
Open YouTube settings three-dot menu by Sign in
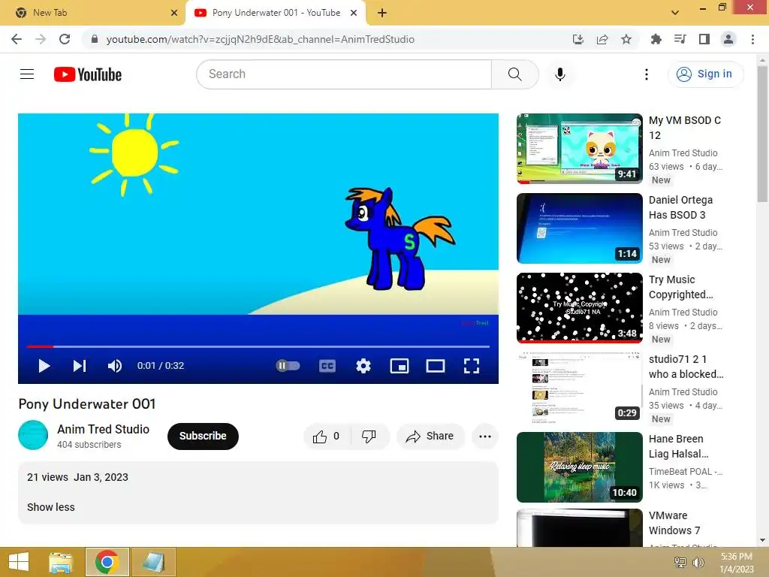pyautogui.click(x=647, y=74)
